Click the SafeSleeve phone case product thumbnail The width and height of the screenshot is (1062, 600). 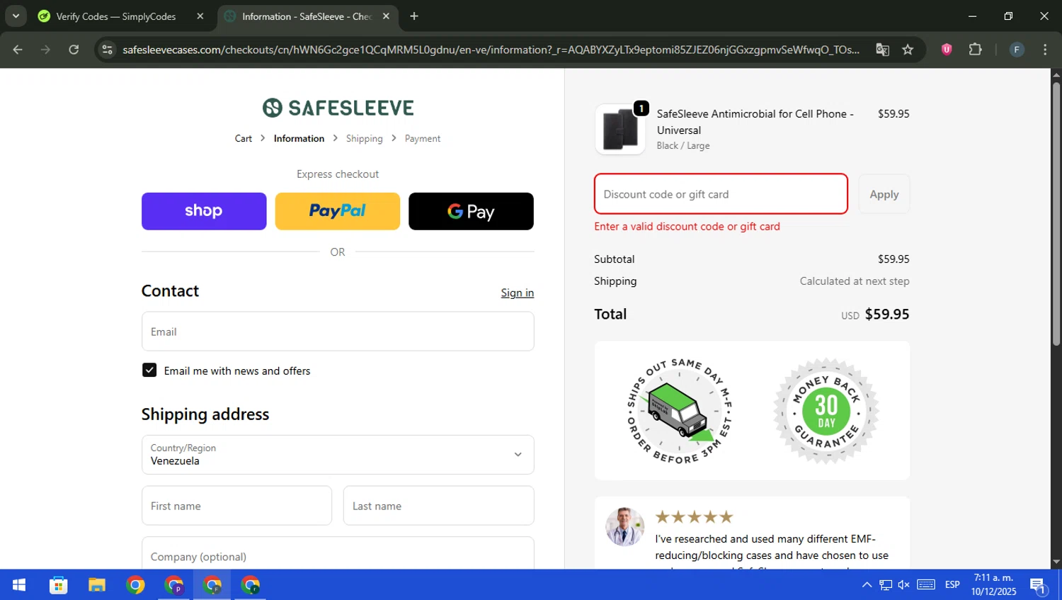coord(620,130)
